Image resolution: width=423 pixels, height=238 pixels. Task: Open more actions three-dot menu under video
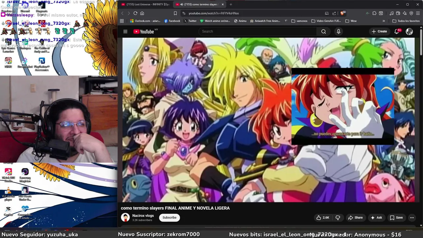[x=412, y=218]
